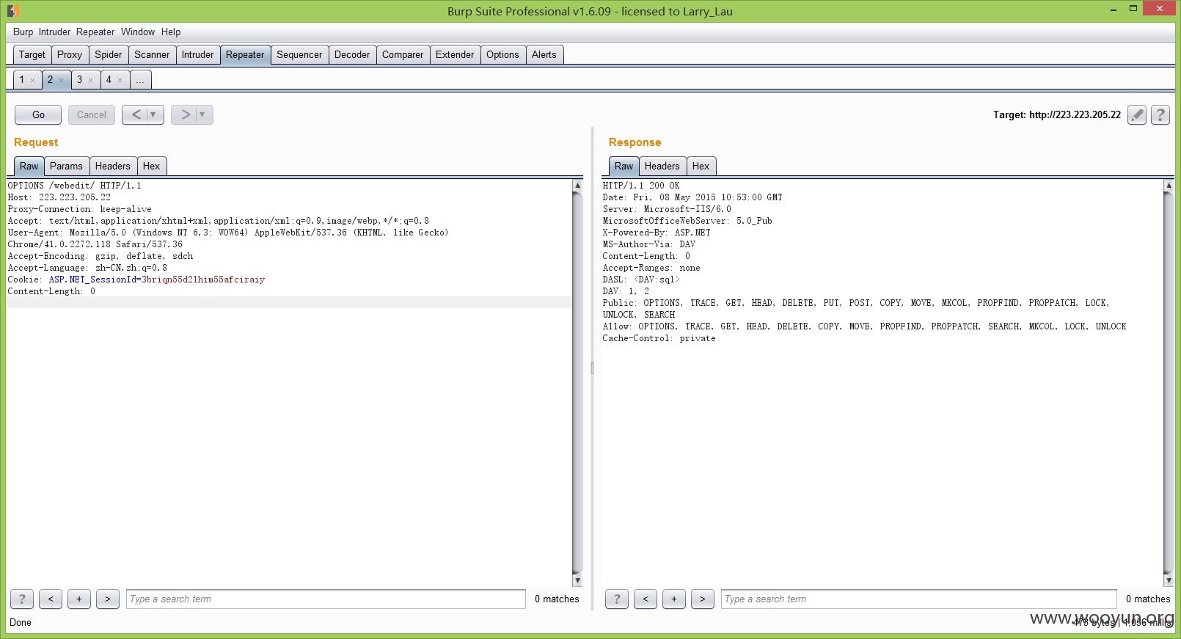Open Response search help icon
The width and height of the screenshot is (1181, 639).
617,599
